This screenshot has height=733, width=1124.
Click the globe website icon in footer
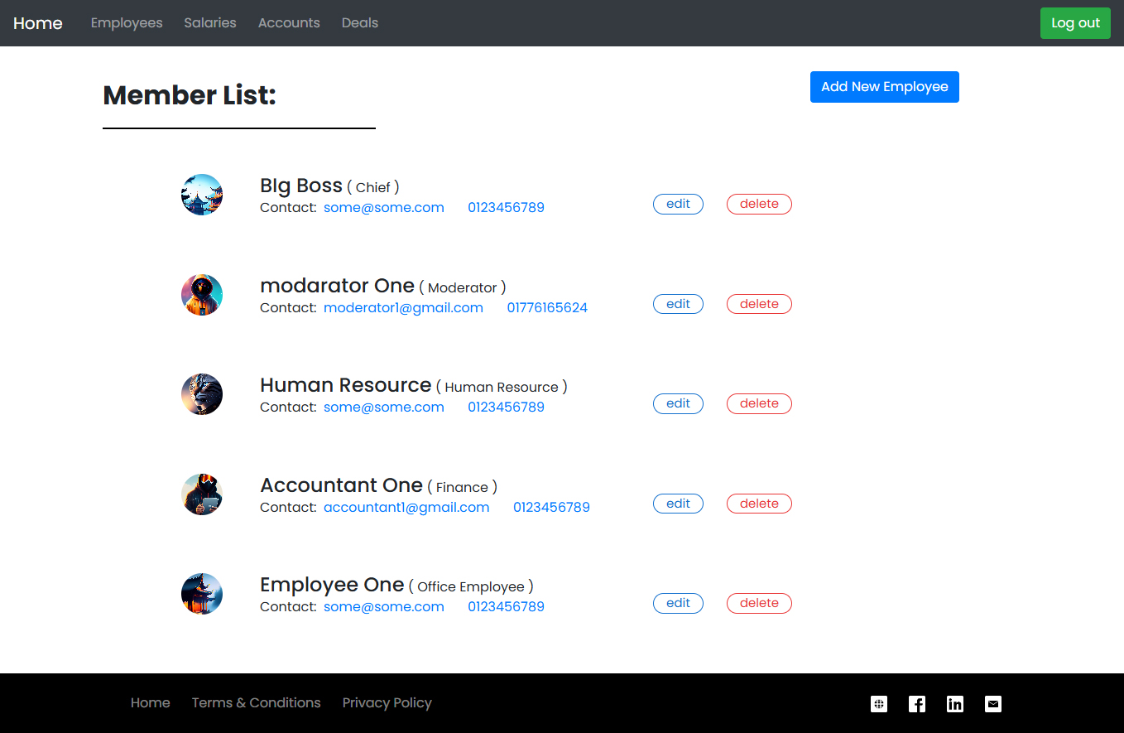[879, 704]
